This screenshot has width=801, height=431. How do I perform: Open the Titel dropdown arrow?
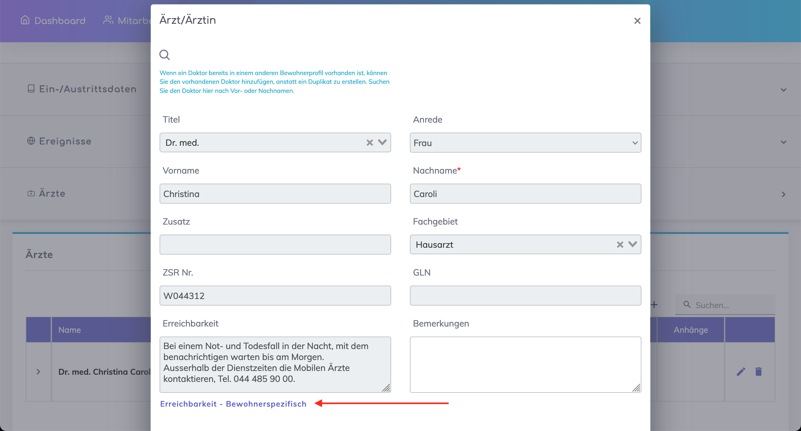coord(382,143)
